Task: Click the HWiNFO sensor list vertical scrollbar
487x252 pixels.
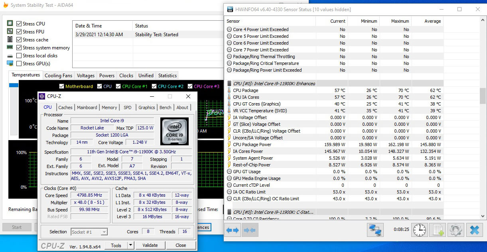Action: (483, 96)
